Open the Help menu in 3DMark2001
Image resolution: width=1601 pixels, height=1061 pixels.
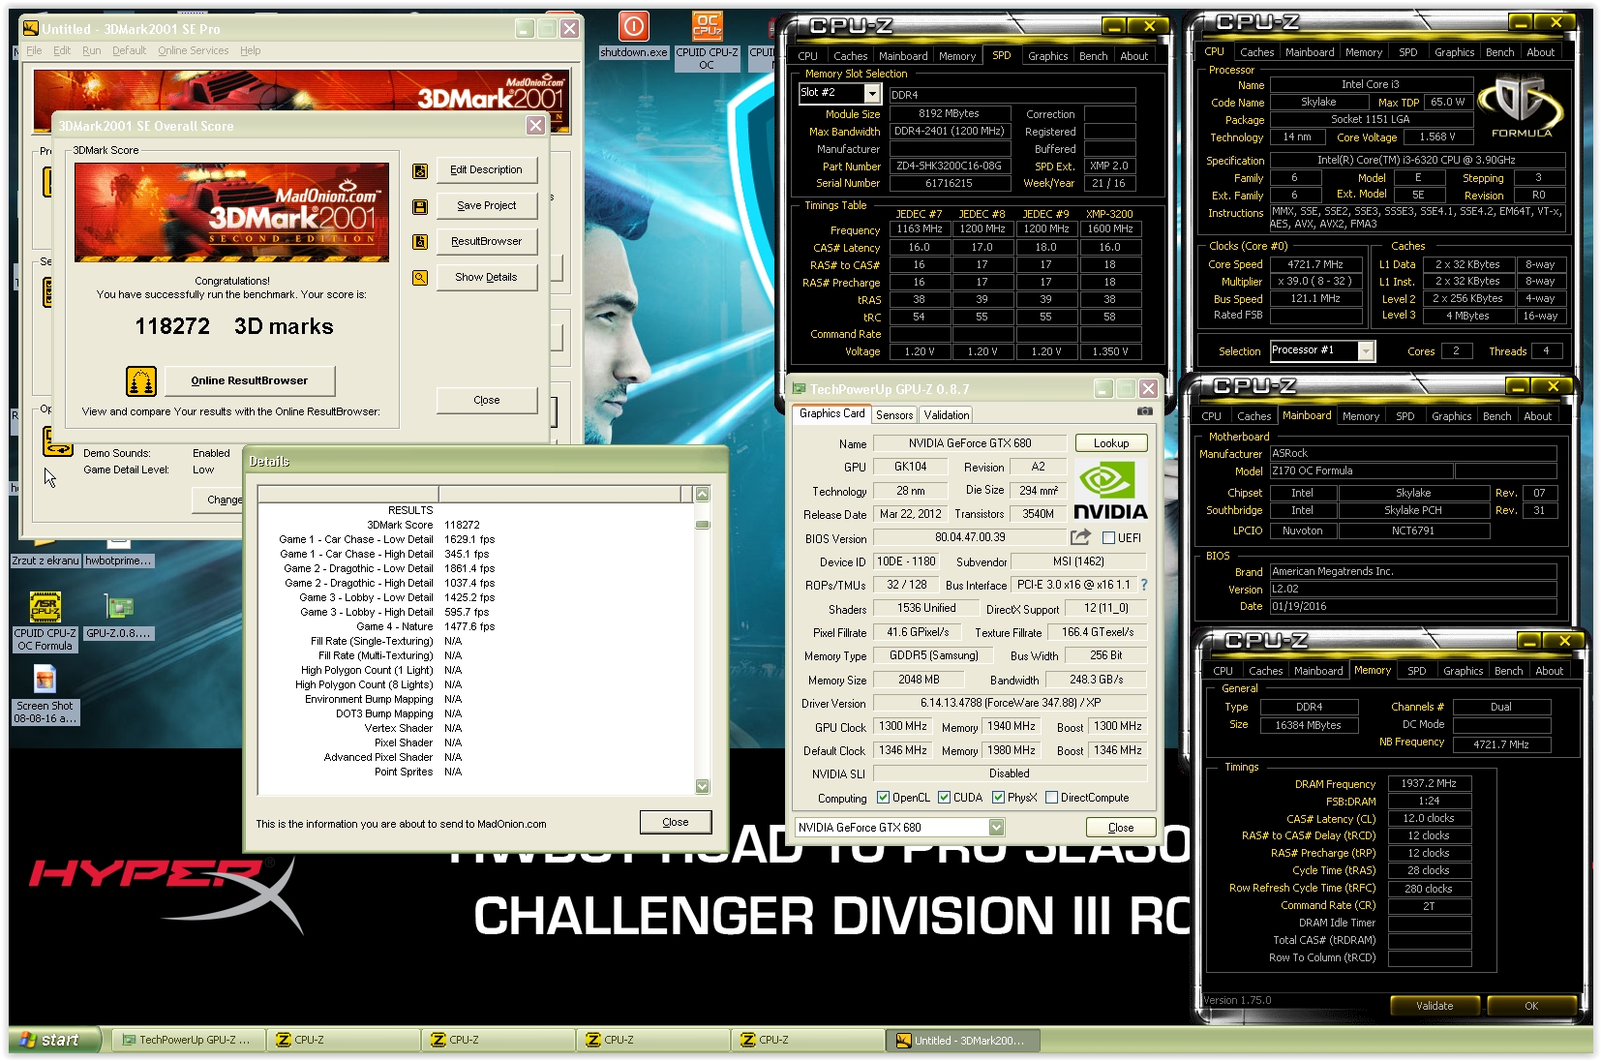tap(251, 51)
